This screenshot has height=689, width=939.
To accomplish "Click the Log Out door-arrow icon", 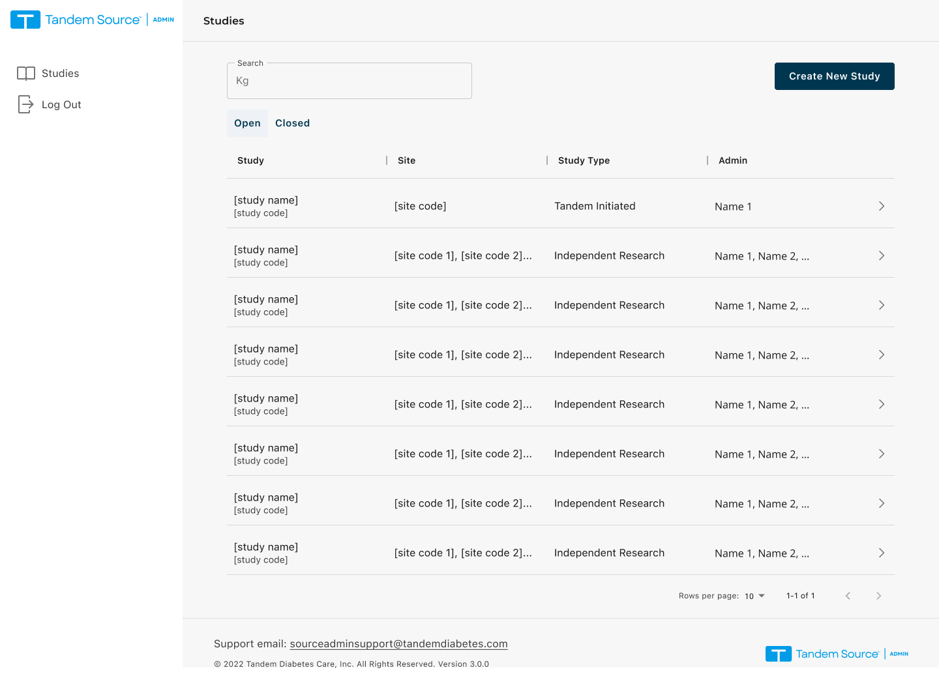I will 26,104.
